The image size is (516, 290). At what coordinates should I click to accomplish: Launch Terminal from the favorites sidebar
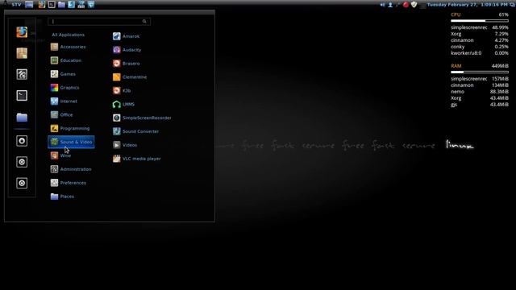click(x=22, y=96)
